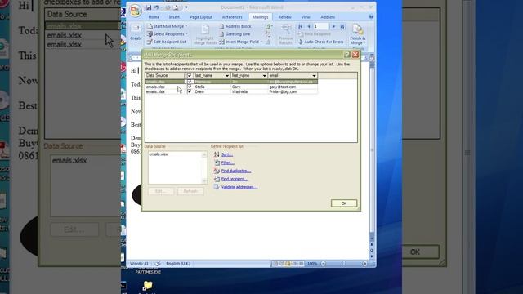This screenshot has height=294, width=523.
Task: Click the help button on the Mail Merge Recipients dialog
Action: tap(346, 55)
